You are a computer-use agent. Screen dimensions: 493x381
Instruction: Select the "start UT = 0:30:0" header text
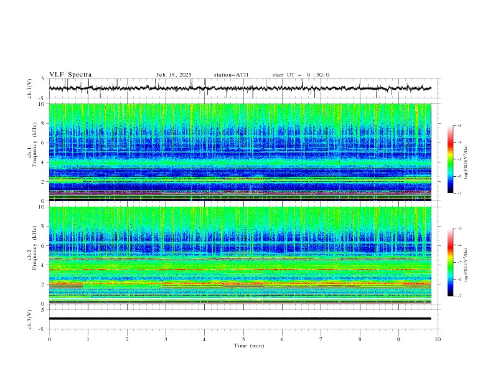(301, 75)
